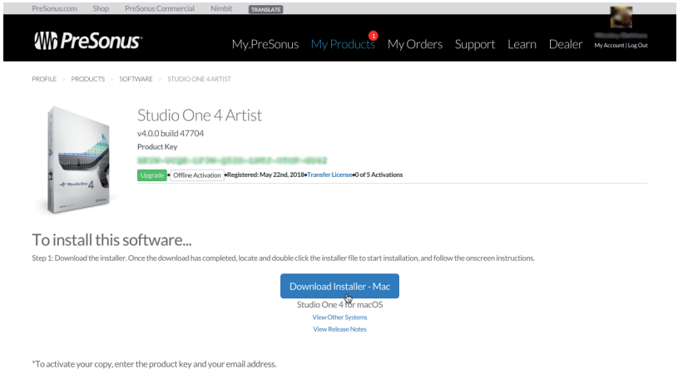Click the Studio One 4 box image

(x=78, y=160)
